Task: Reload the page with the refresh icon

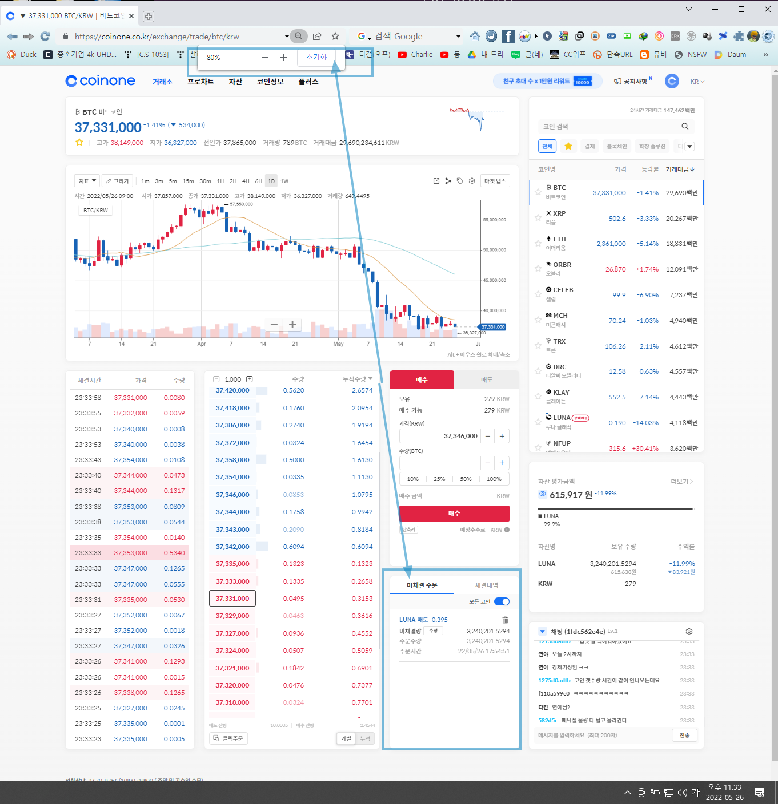Action: pos(45,36)
